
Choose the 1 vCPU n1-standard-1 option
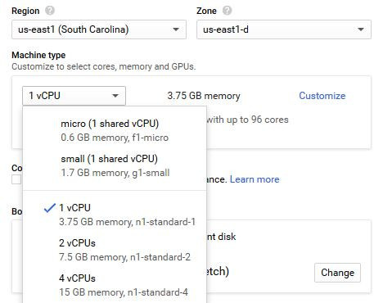pos(115,215)
